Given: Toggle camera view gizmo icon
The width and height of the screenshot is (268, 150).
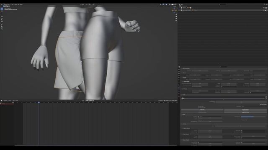Looking at the screenshot, I should click(176, 18).
